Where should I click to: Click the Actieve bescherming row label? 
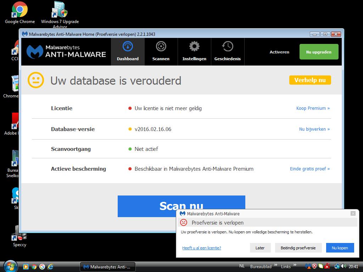point(78,169)
